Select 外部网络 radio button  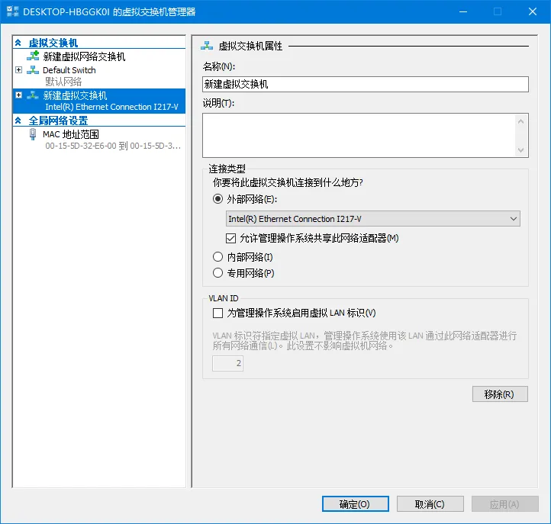click(x=217, y=199)
